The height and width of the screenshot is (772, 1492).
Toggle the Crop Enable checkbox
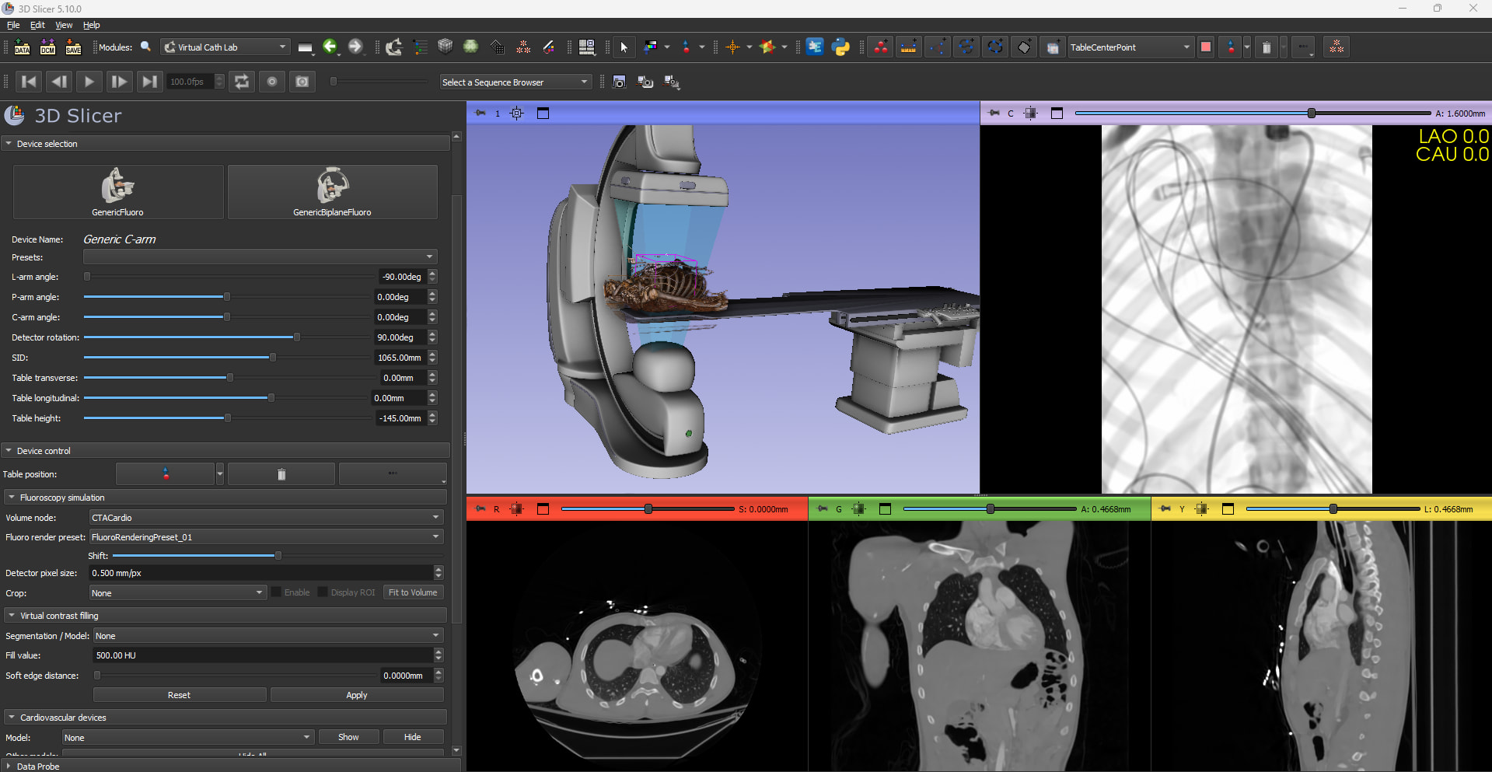click(x=276, y=592)
